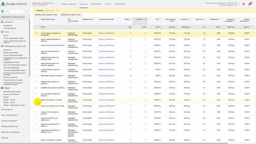
Task: Sort by 'Группа объявлений' column header
Action: click(x=106, y=20)
